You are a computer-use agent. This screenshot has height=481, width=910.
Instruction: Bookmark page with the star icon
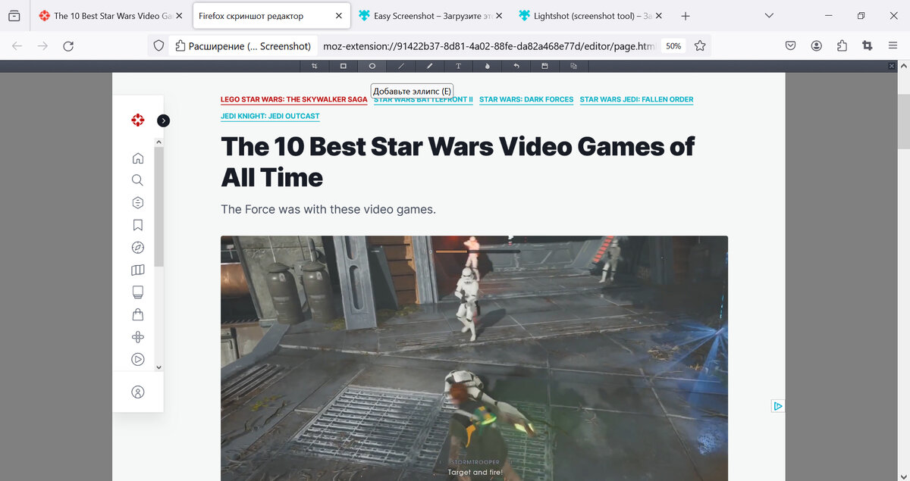[x=700, y=46]
